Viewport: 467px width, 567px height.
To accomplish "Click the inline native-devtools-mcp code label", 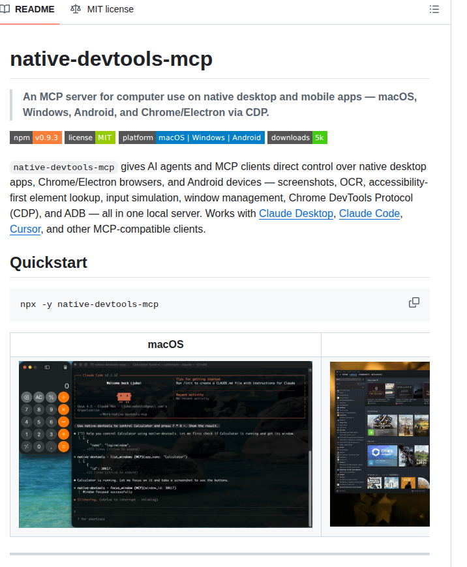I will coord(64,167).
